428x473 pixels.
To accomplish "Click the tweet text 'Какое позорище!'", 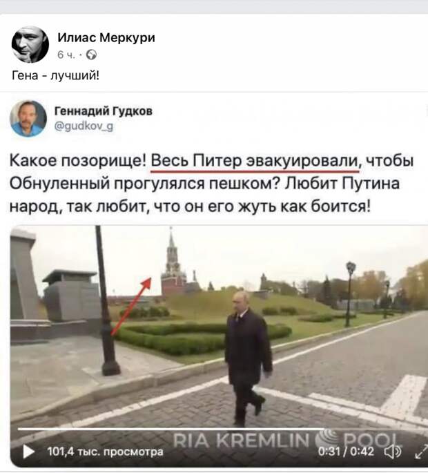I will pos(78,161).
